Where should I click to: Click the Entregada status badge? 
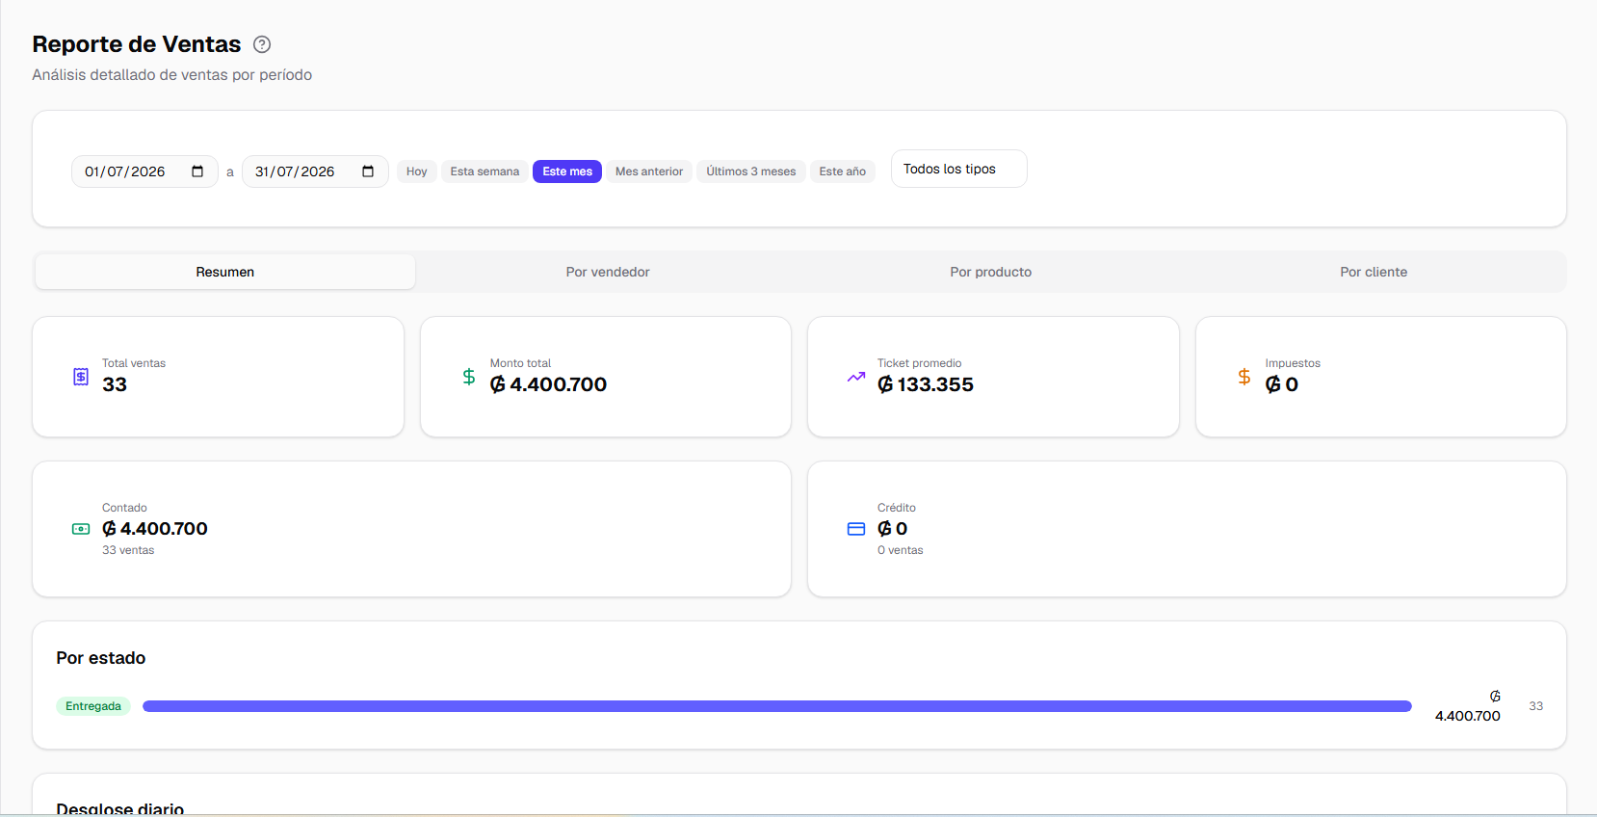point(93,706)
